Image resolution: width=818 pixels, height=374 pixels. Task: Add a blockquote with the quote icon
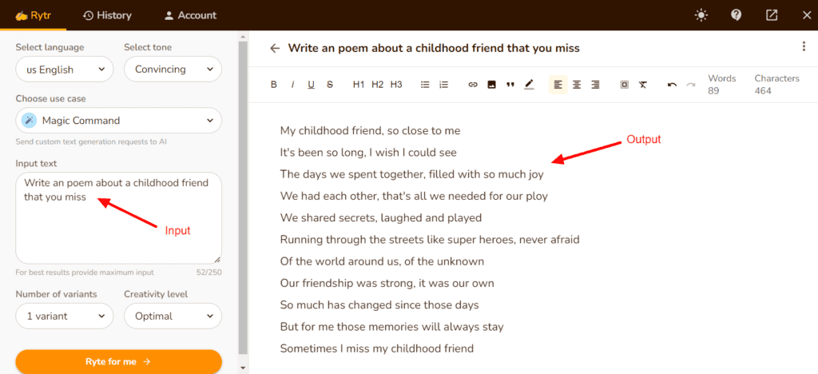point(510,85)
